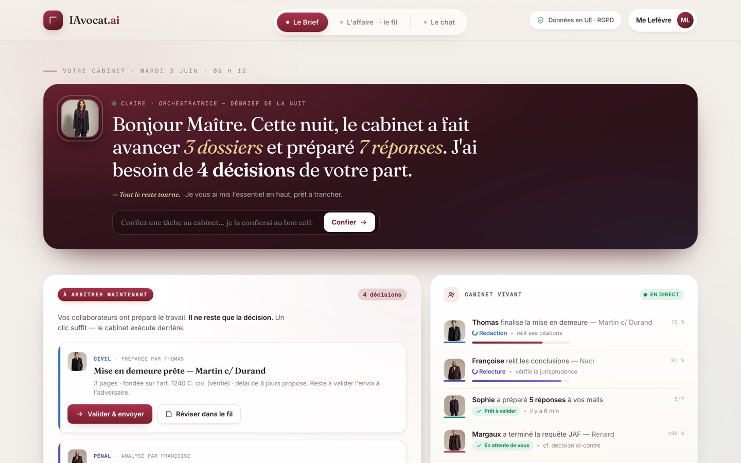Click the EN DIRECT live indicator
Screen dimensions: 741x463
point(662,294)
